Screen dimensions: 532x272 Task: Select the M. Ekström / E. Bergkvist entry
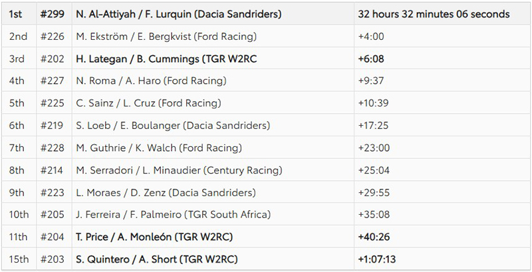[x=166, y=36]
